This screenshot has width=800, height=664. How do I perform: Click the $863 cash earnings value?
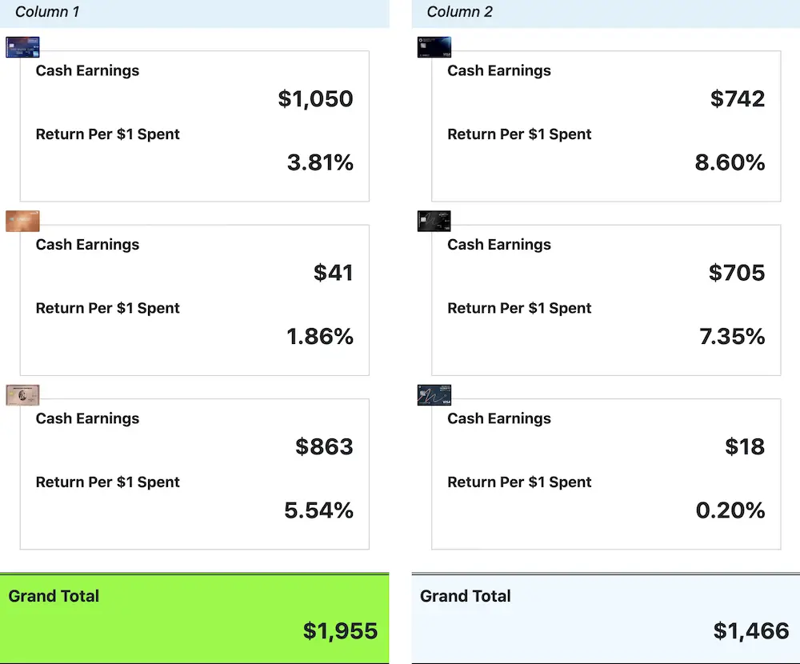324,446
